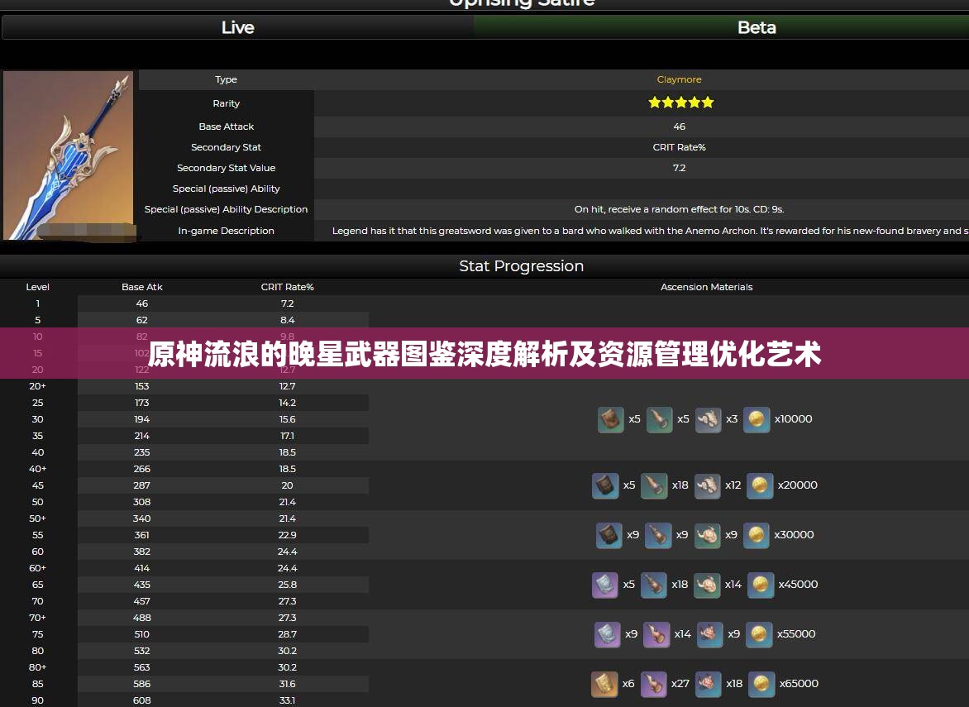Click the Level column header

point(38,288)
